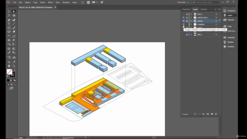Image resolution: width=247 pixels, height=139 pixels.
Task: Expand the JPEG 3 layer contents
Action: pyautogui.click(x=191, y=14)
